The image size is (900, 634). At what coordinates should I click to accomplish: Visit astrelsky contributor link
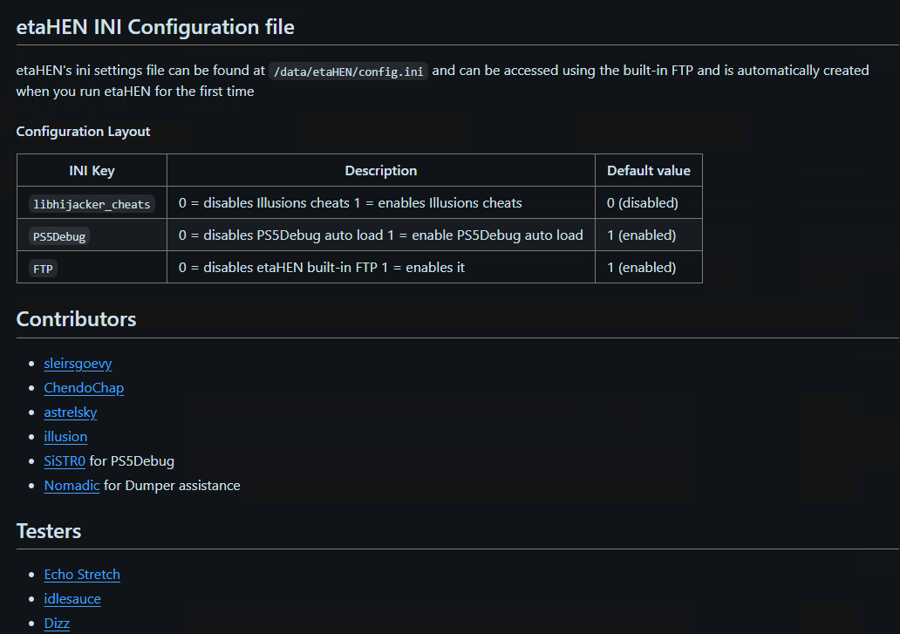pos(71,412)
